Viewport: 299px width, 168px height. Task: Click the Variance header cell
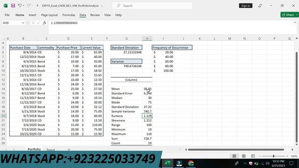coord(127,61)
